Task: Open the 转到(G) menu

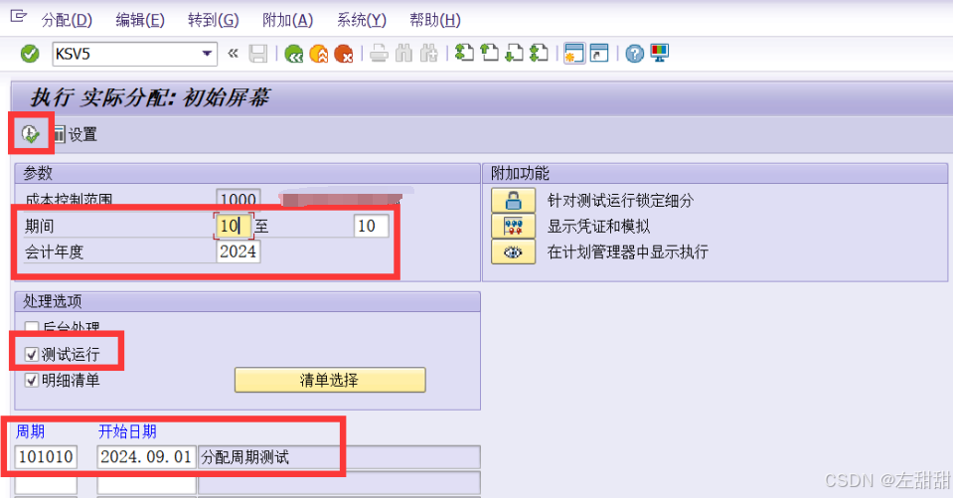Action: 214,20
